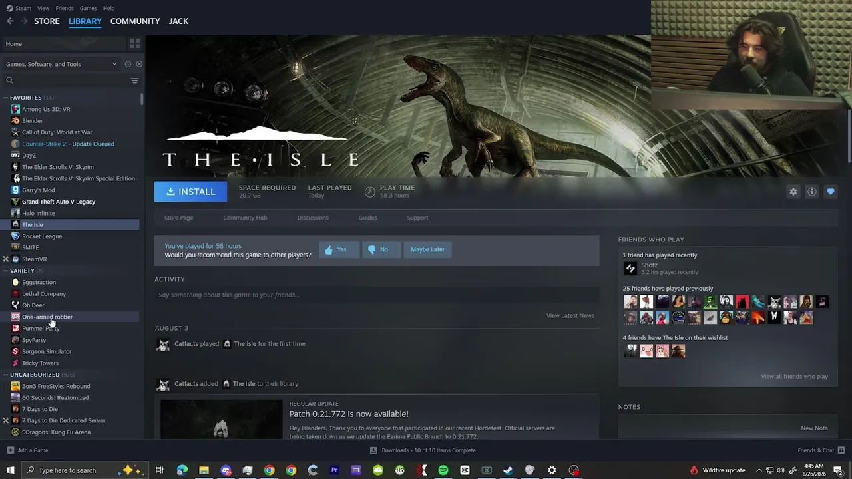Click the SMITE game icon
Image resolution: width=852 pixels, height=479 pixels.
(15, 247)
